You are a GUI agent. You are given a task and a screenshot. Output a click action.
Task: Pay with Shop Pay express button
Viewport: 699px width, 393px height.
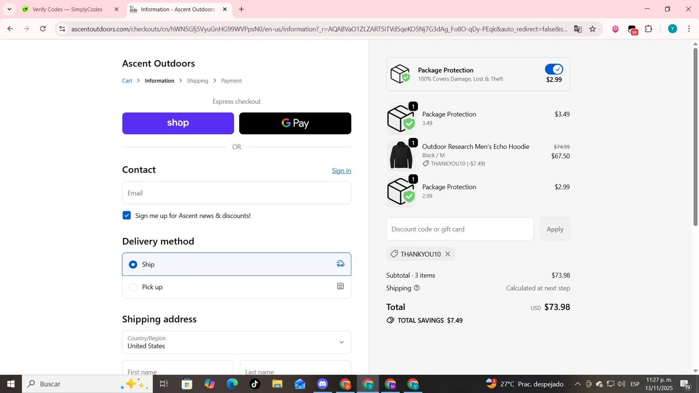(178, 123)
